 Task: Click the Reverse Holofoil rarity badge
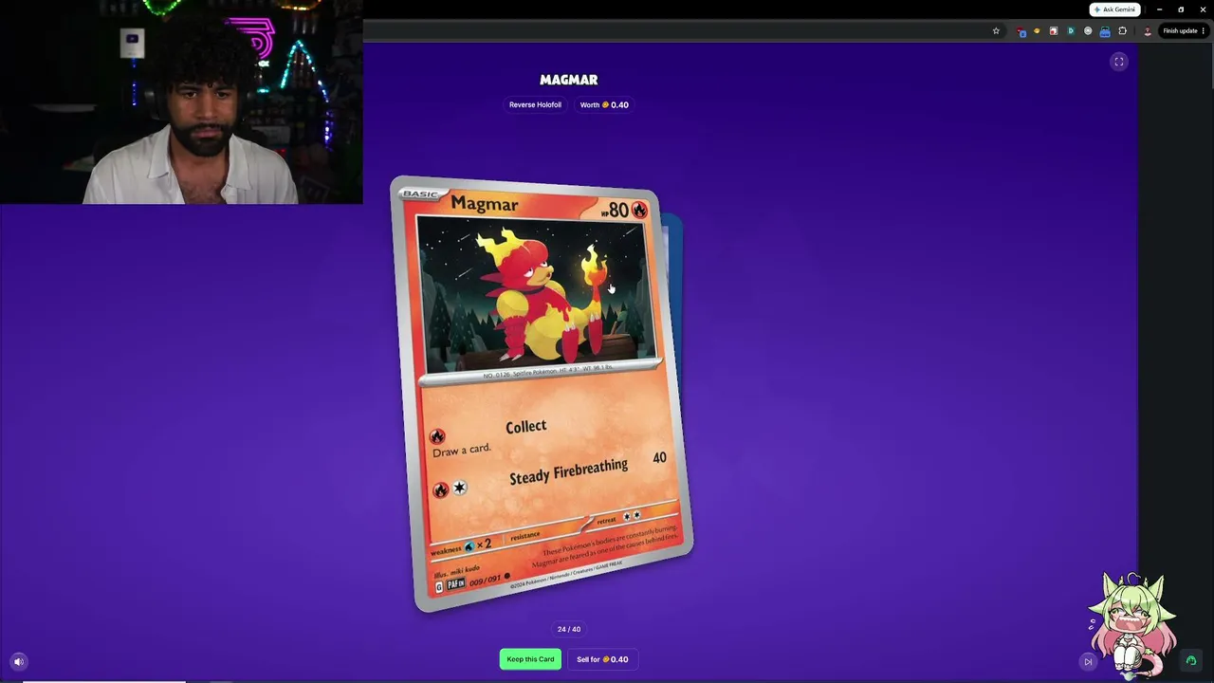(x=535, y=104)
